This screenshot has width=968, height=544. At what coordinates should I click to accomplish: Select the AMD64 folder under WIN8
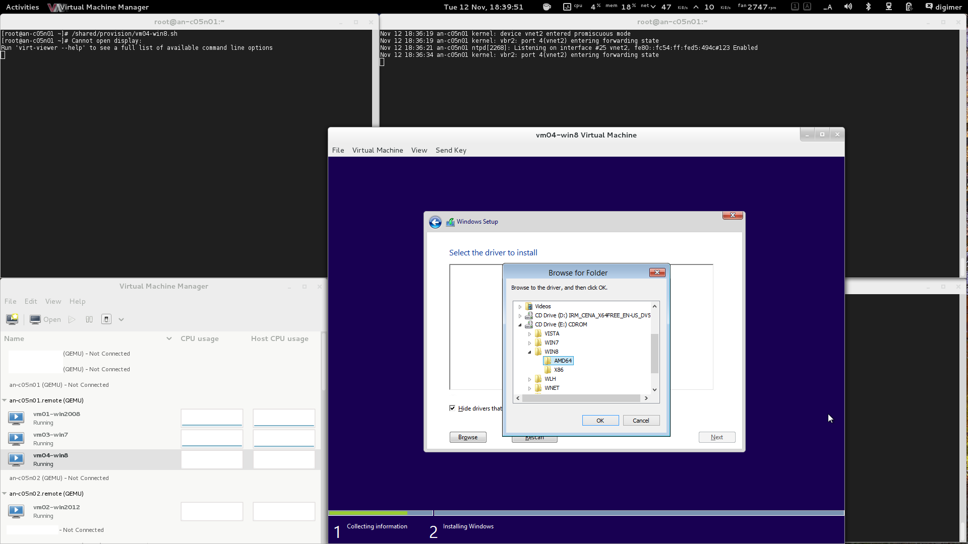(558, 361)
